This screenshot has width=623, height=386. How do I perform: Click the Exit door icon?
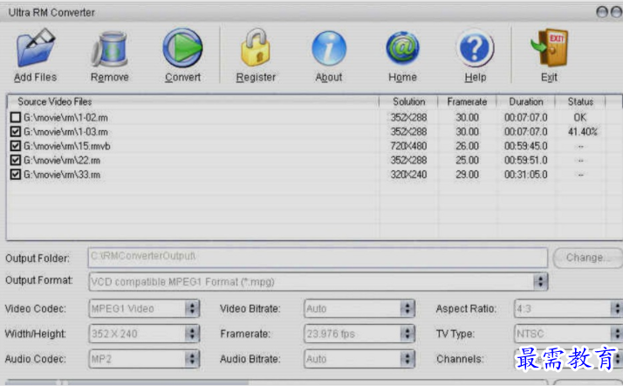550,47
